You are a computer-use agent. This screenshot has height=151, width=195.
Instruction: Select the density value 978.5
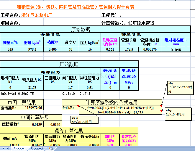tap(32, 49)
